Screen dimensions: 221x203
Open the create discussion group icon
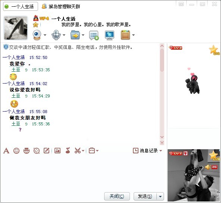[x=94, y=35]
